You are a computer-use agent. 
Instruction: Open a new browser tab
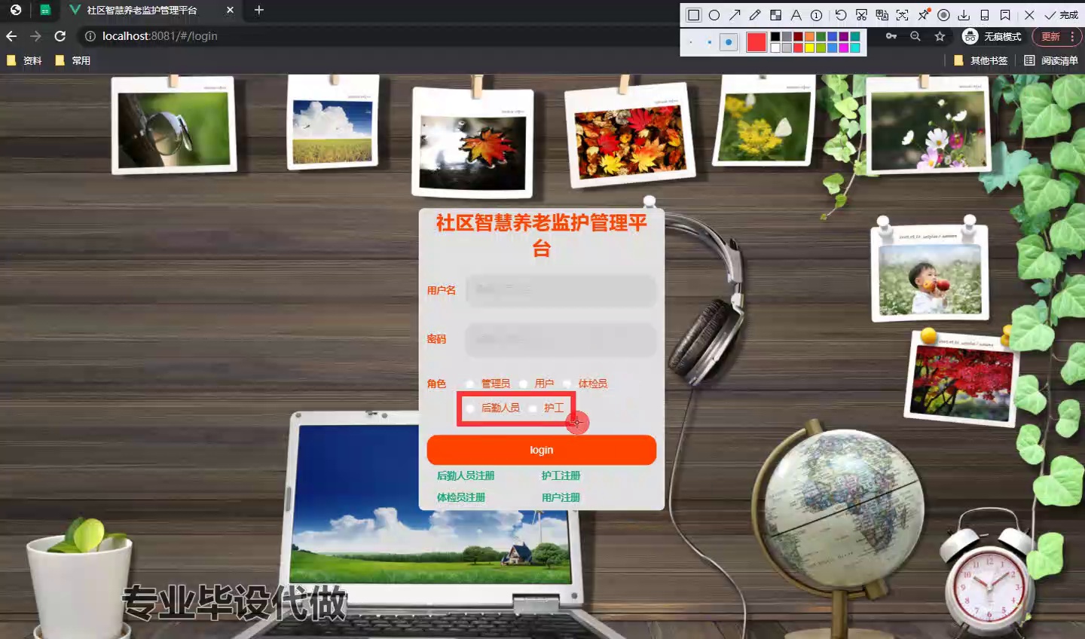coord(259,11)
